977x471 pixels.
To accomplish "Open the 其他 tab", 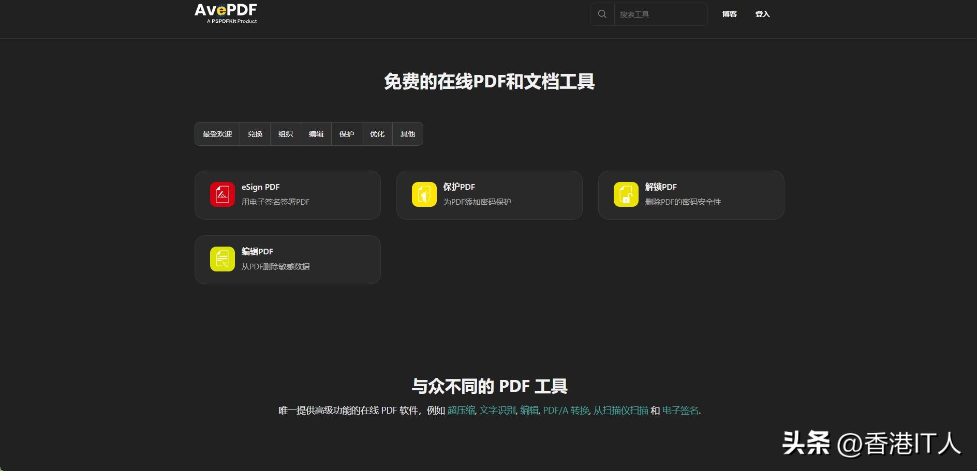I will (408, 134).
